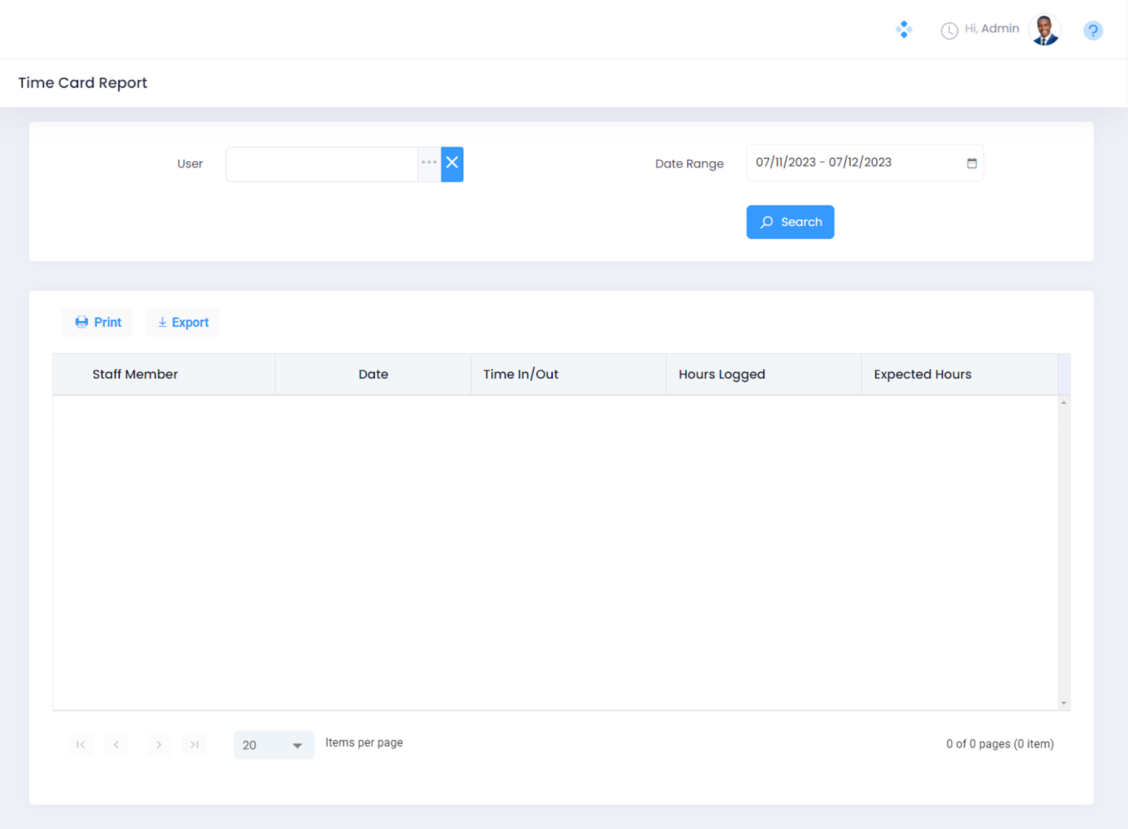Sort by Date column header
Image resolution: width=1128 pixels, height=829 pixels.
[373, 375]
